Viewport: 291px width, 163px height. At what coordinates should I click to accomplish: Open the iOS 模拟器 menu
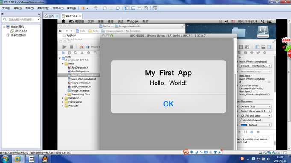76,21
